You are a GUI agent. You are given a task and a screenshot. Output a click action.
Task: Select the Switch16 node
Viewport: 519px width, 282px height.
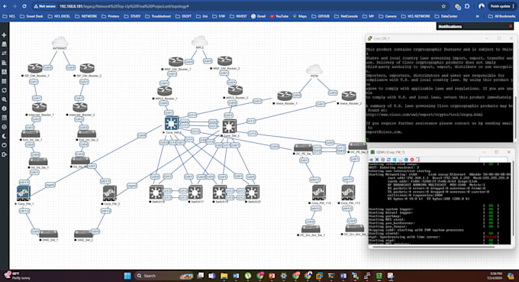(x=156, y=192)
